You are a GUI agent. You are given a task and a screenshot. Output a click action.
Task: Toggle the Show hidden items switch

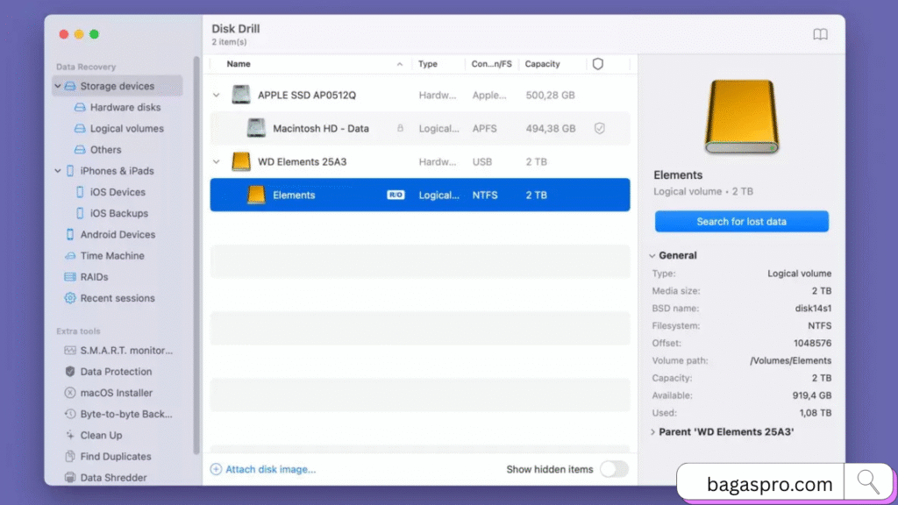[x=614, y=469]
